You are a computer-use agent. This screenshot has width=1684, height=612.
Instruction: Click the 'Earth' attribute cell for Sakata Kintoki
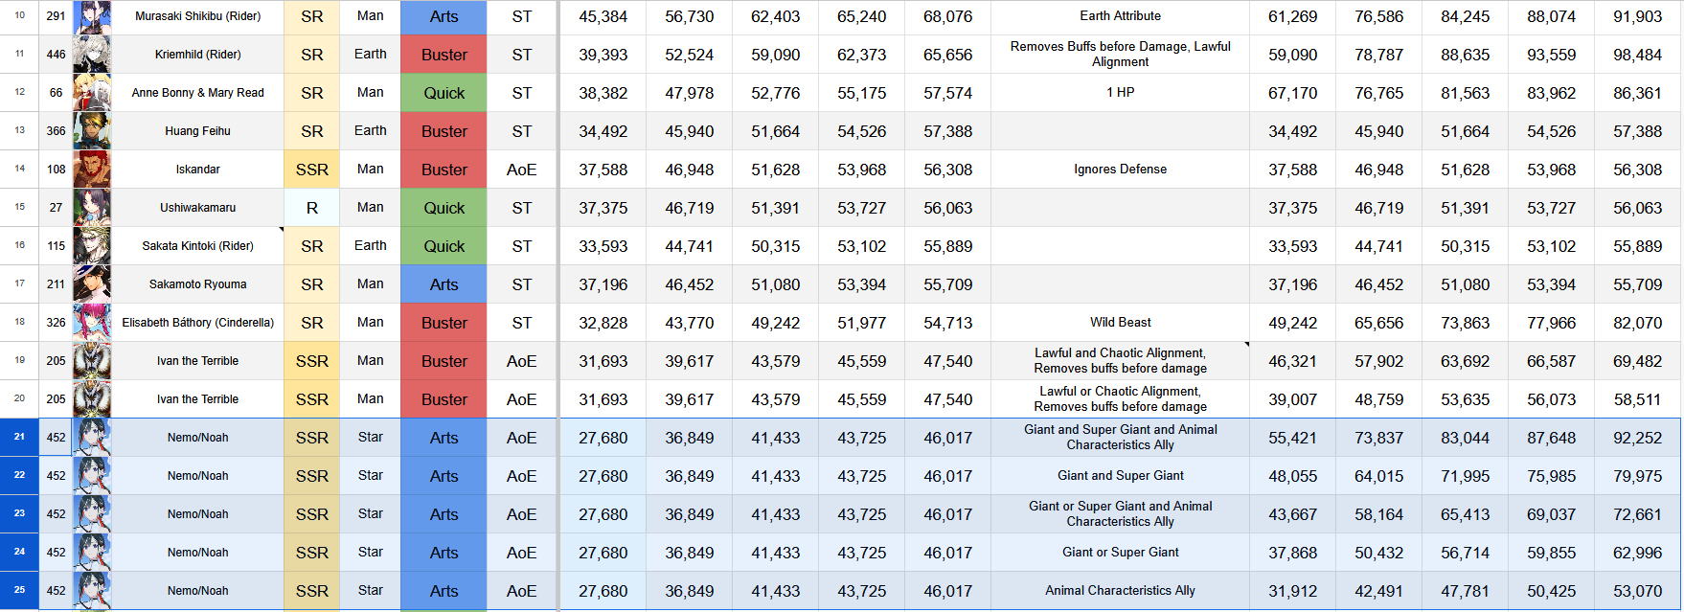371,246
